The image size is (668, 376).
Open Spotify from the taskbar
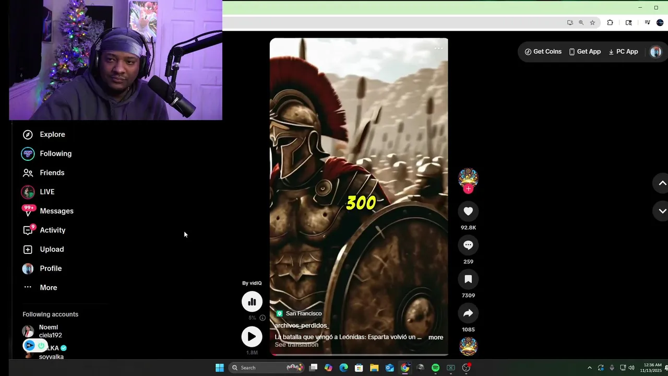436,368
